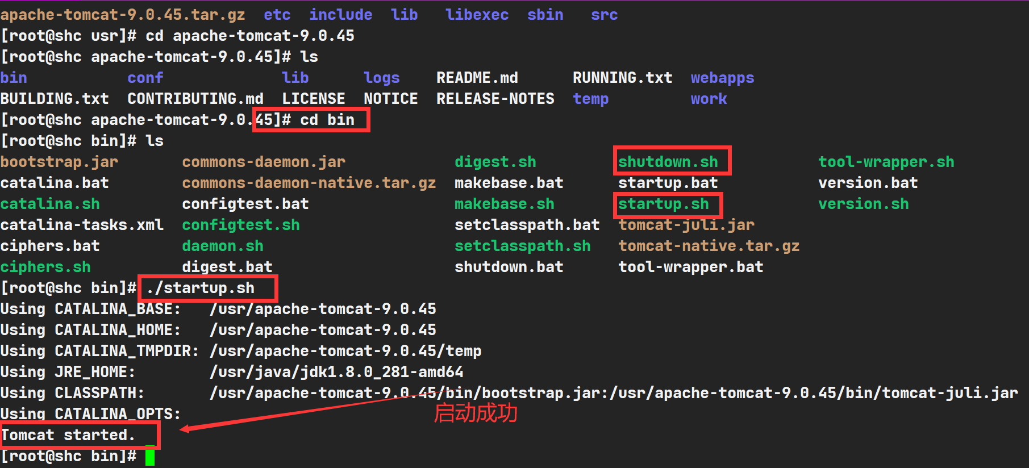This screenshot has height=468, width=1029.
Task: Select the NOTICE file name
Action: (391, 99)
